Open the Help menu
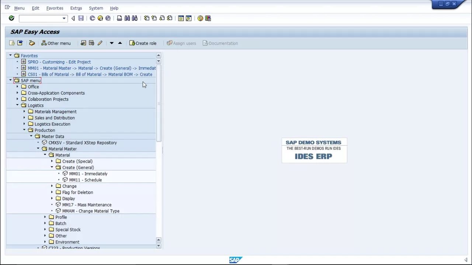This screenshot has height=265, width=472. (x=114, y=8)
